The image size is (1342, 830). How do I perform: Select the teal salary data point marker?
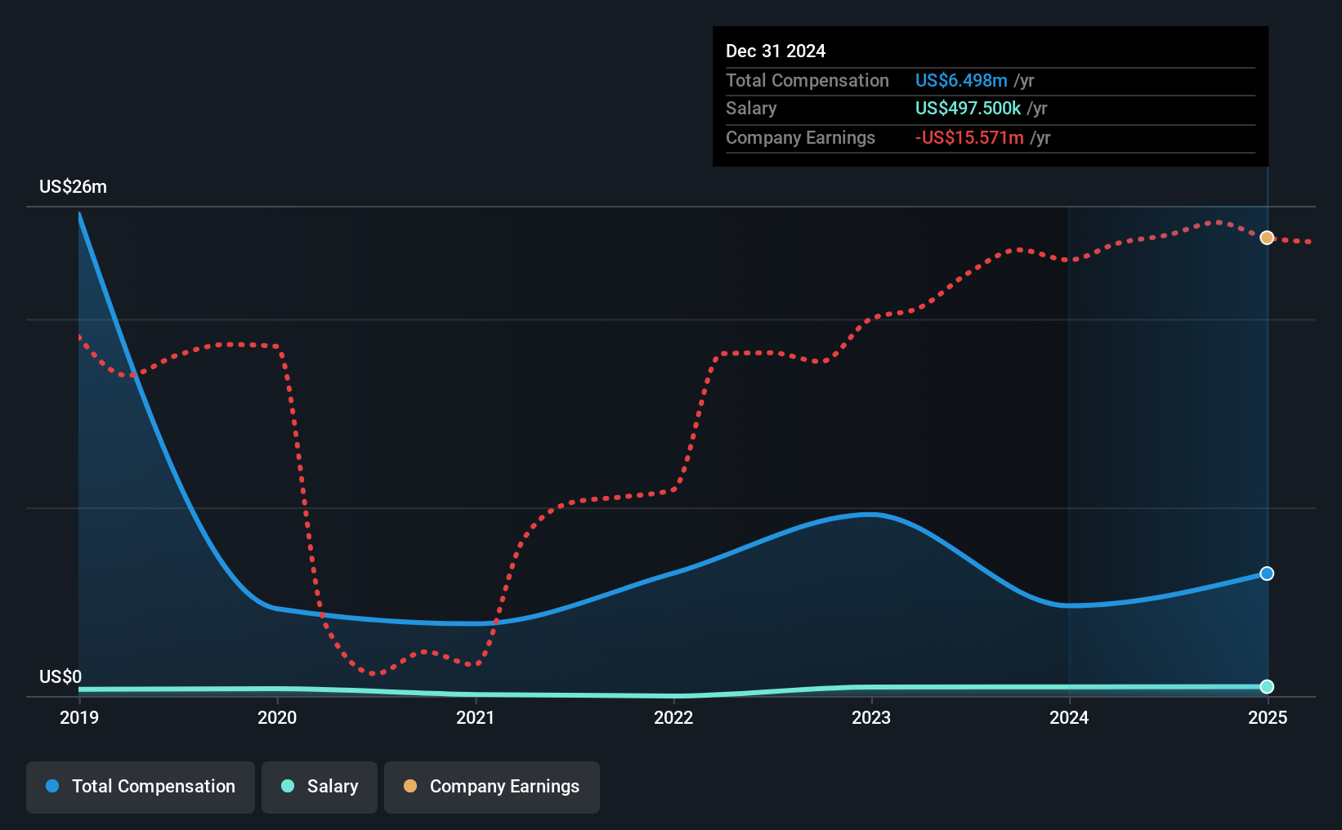1267,686
